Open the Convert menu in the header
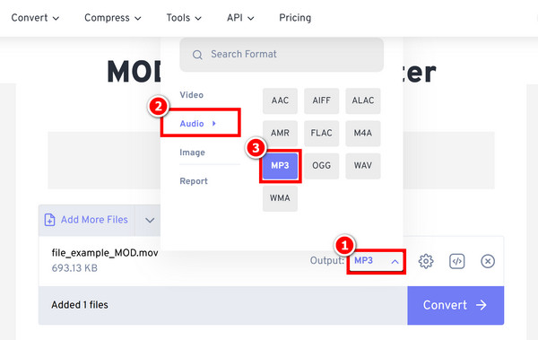Image resolution: width=538 pixels, height=340 pixels. 35,18
